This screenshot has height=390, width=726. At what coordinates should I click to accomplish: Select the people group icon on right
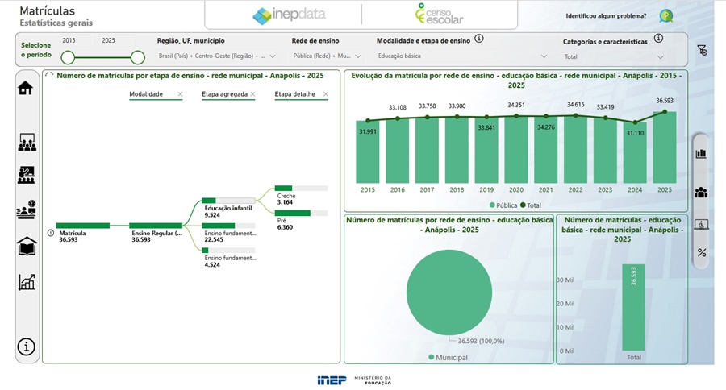tap(701, 193)
